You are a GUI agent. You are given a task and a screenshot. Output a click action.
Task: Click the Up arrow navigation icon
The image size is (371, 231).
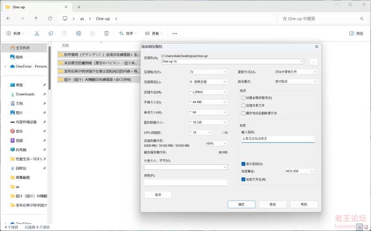[x=36, y=19]
